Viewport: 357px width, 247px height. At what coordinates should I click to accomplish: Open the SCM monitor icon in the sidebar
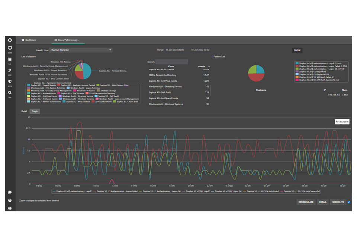(10, 48)
